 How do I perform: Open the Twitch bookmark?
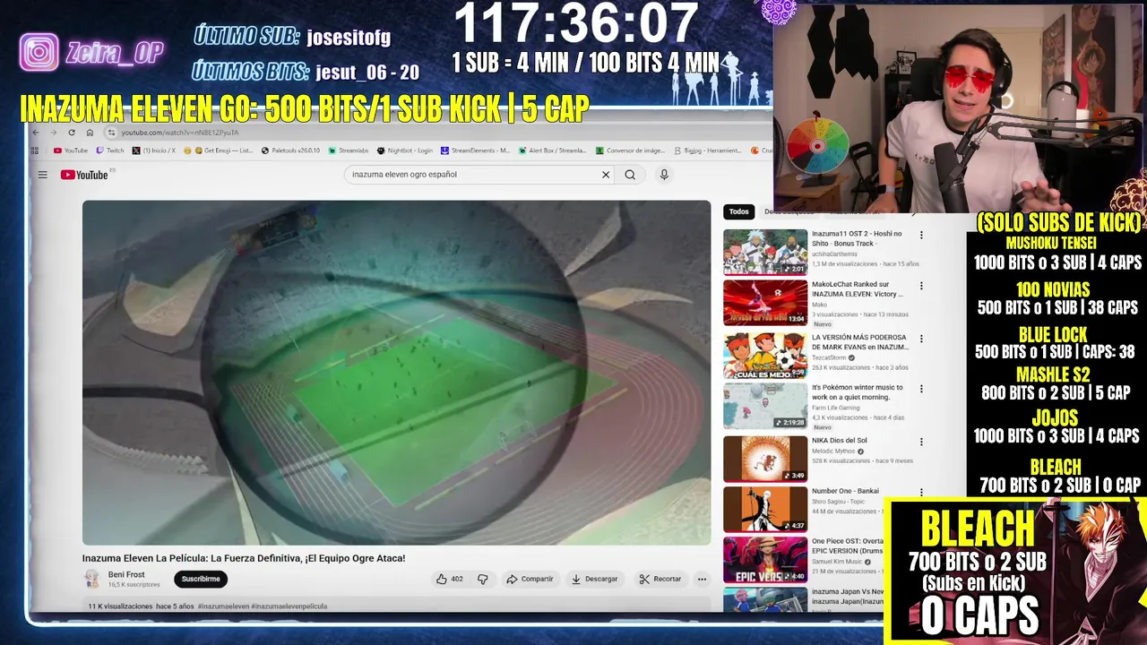110,150
